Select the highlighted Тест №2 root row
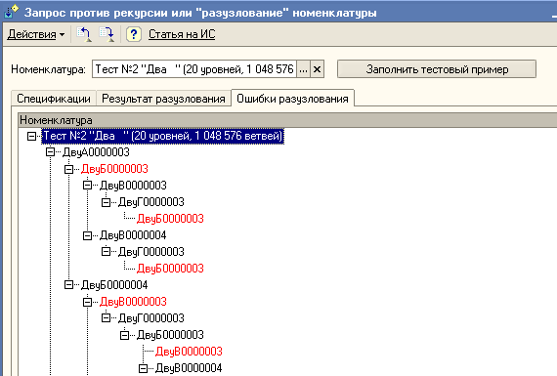 pyautogui.click(x=162, y=136)
